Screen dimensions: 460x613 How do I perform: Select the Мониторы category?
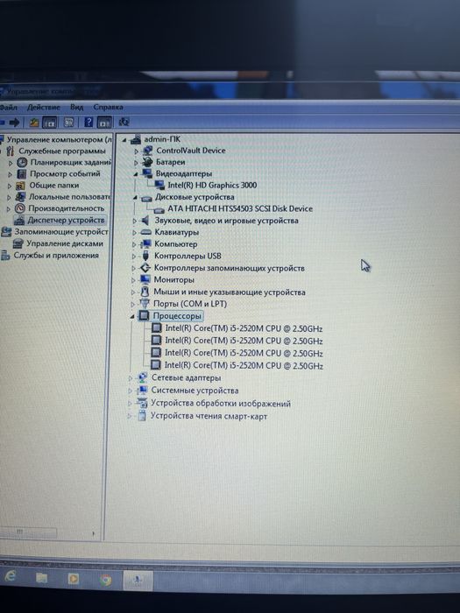174,280
